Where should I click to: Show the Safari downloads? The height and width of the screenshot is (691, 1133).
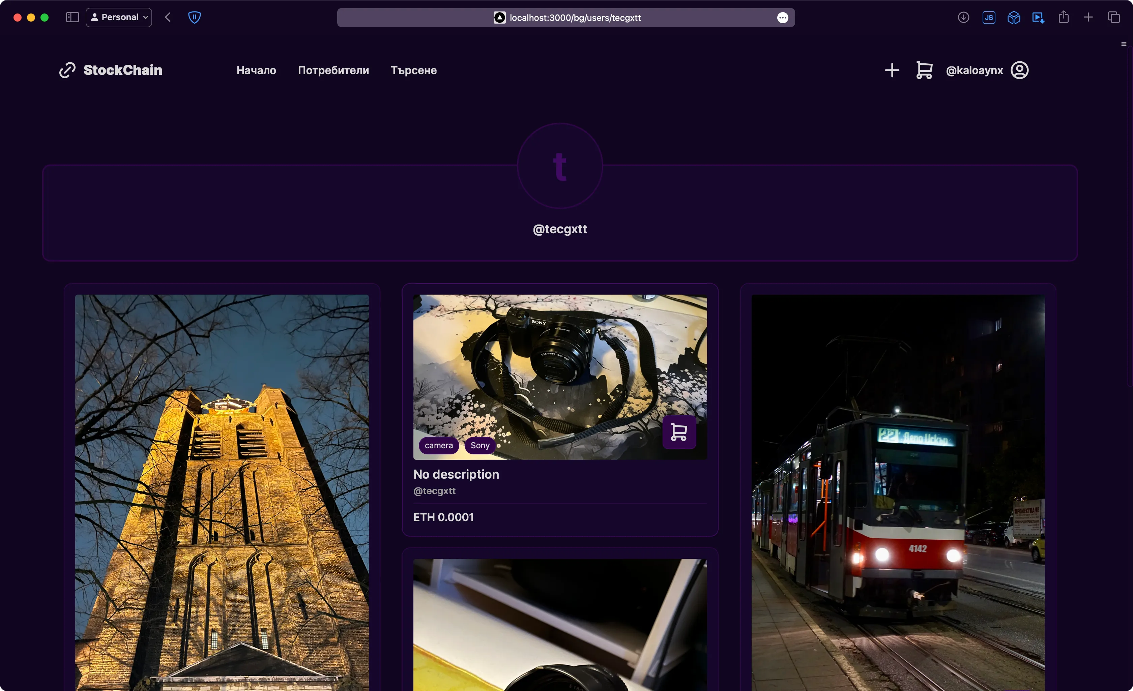pos(963,18)
